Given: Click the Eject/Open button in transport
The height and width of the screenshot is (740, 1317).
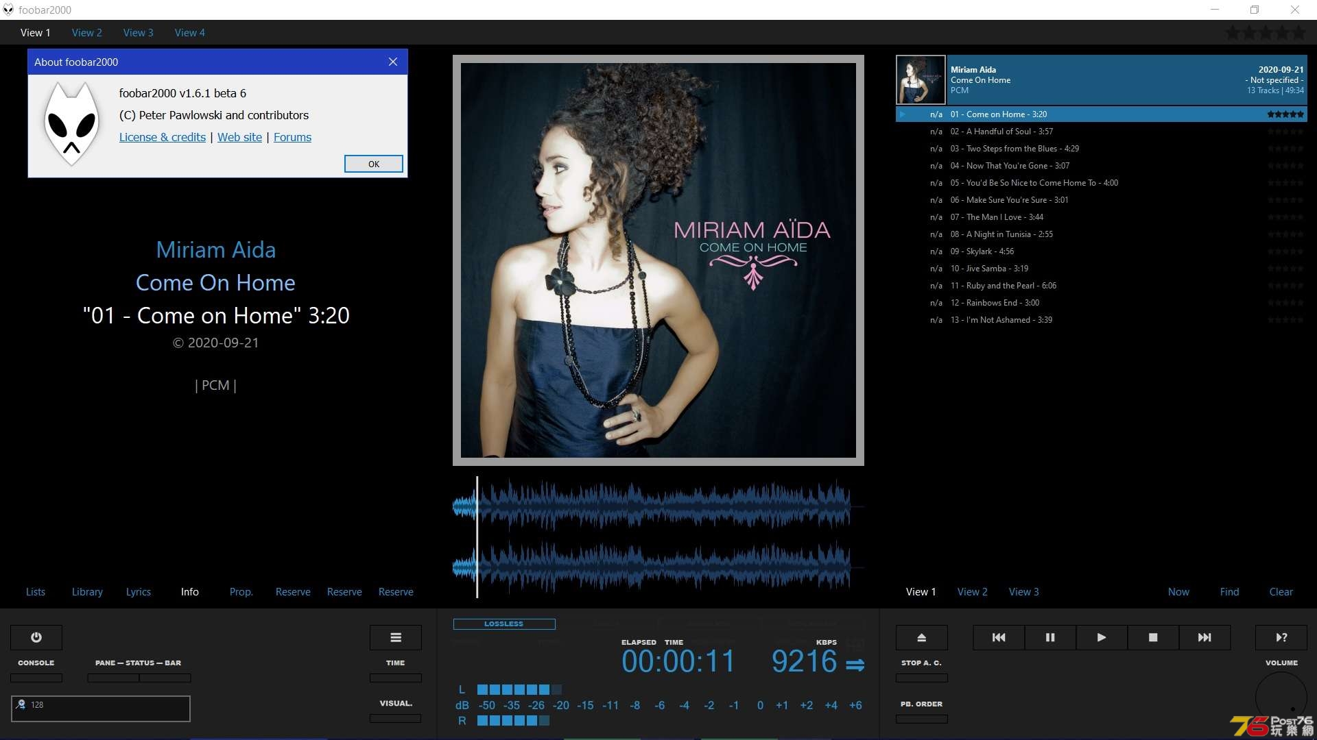Looking at the screenshot, I should click(x=921, y=637).
